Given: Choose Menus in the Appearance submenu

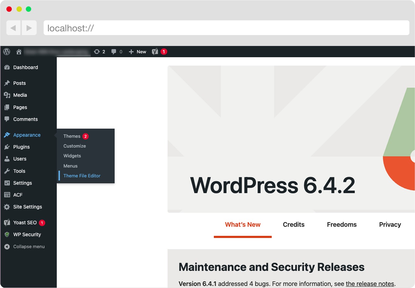Looking at the screenshot, I should 71,166.
